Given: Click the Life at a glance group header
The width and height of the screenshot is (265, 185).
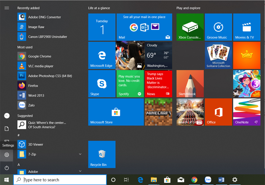Looking at the screenshot, I should point(99,8).
